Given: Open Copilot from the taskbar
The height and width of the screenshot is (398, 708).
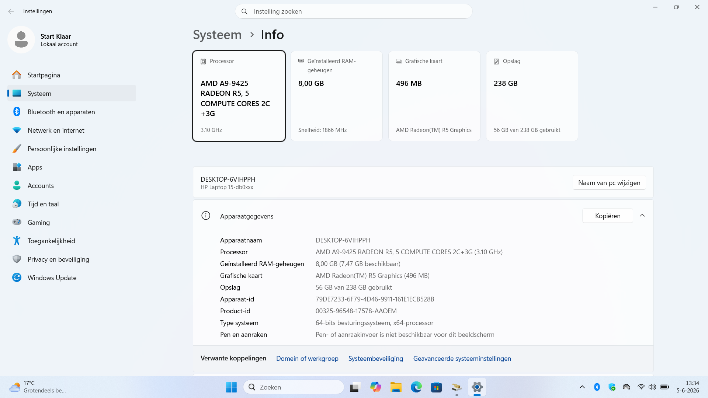Looking at the screenshot, I should click(x=375, y=387).
